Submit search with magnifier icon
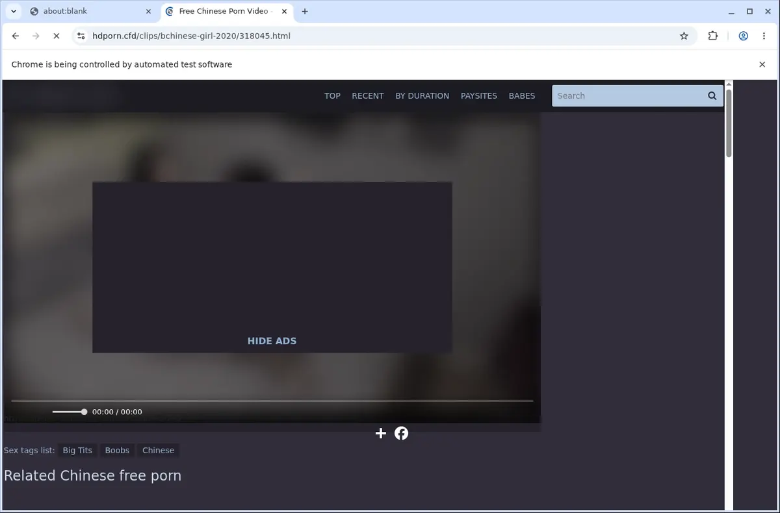780x513 pixels. click(x=712, y=95)
